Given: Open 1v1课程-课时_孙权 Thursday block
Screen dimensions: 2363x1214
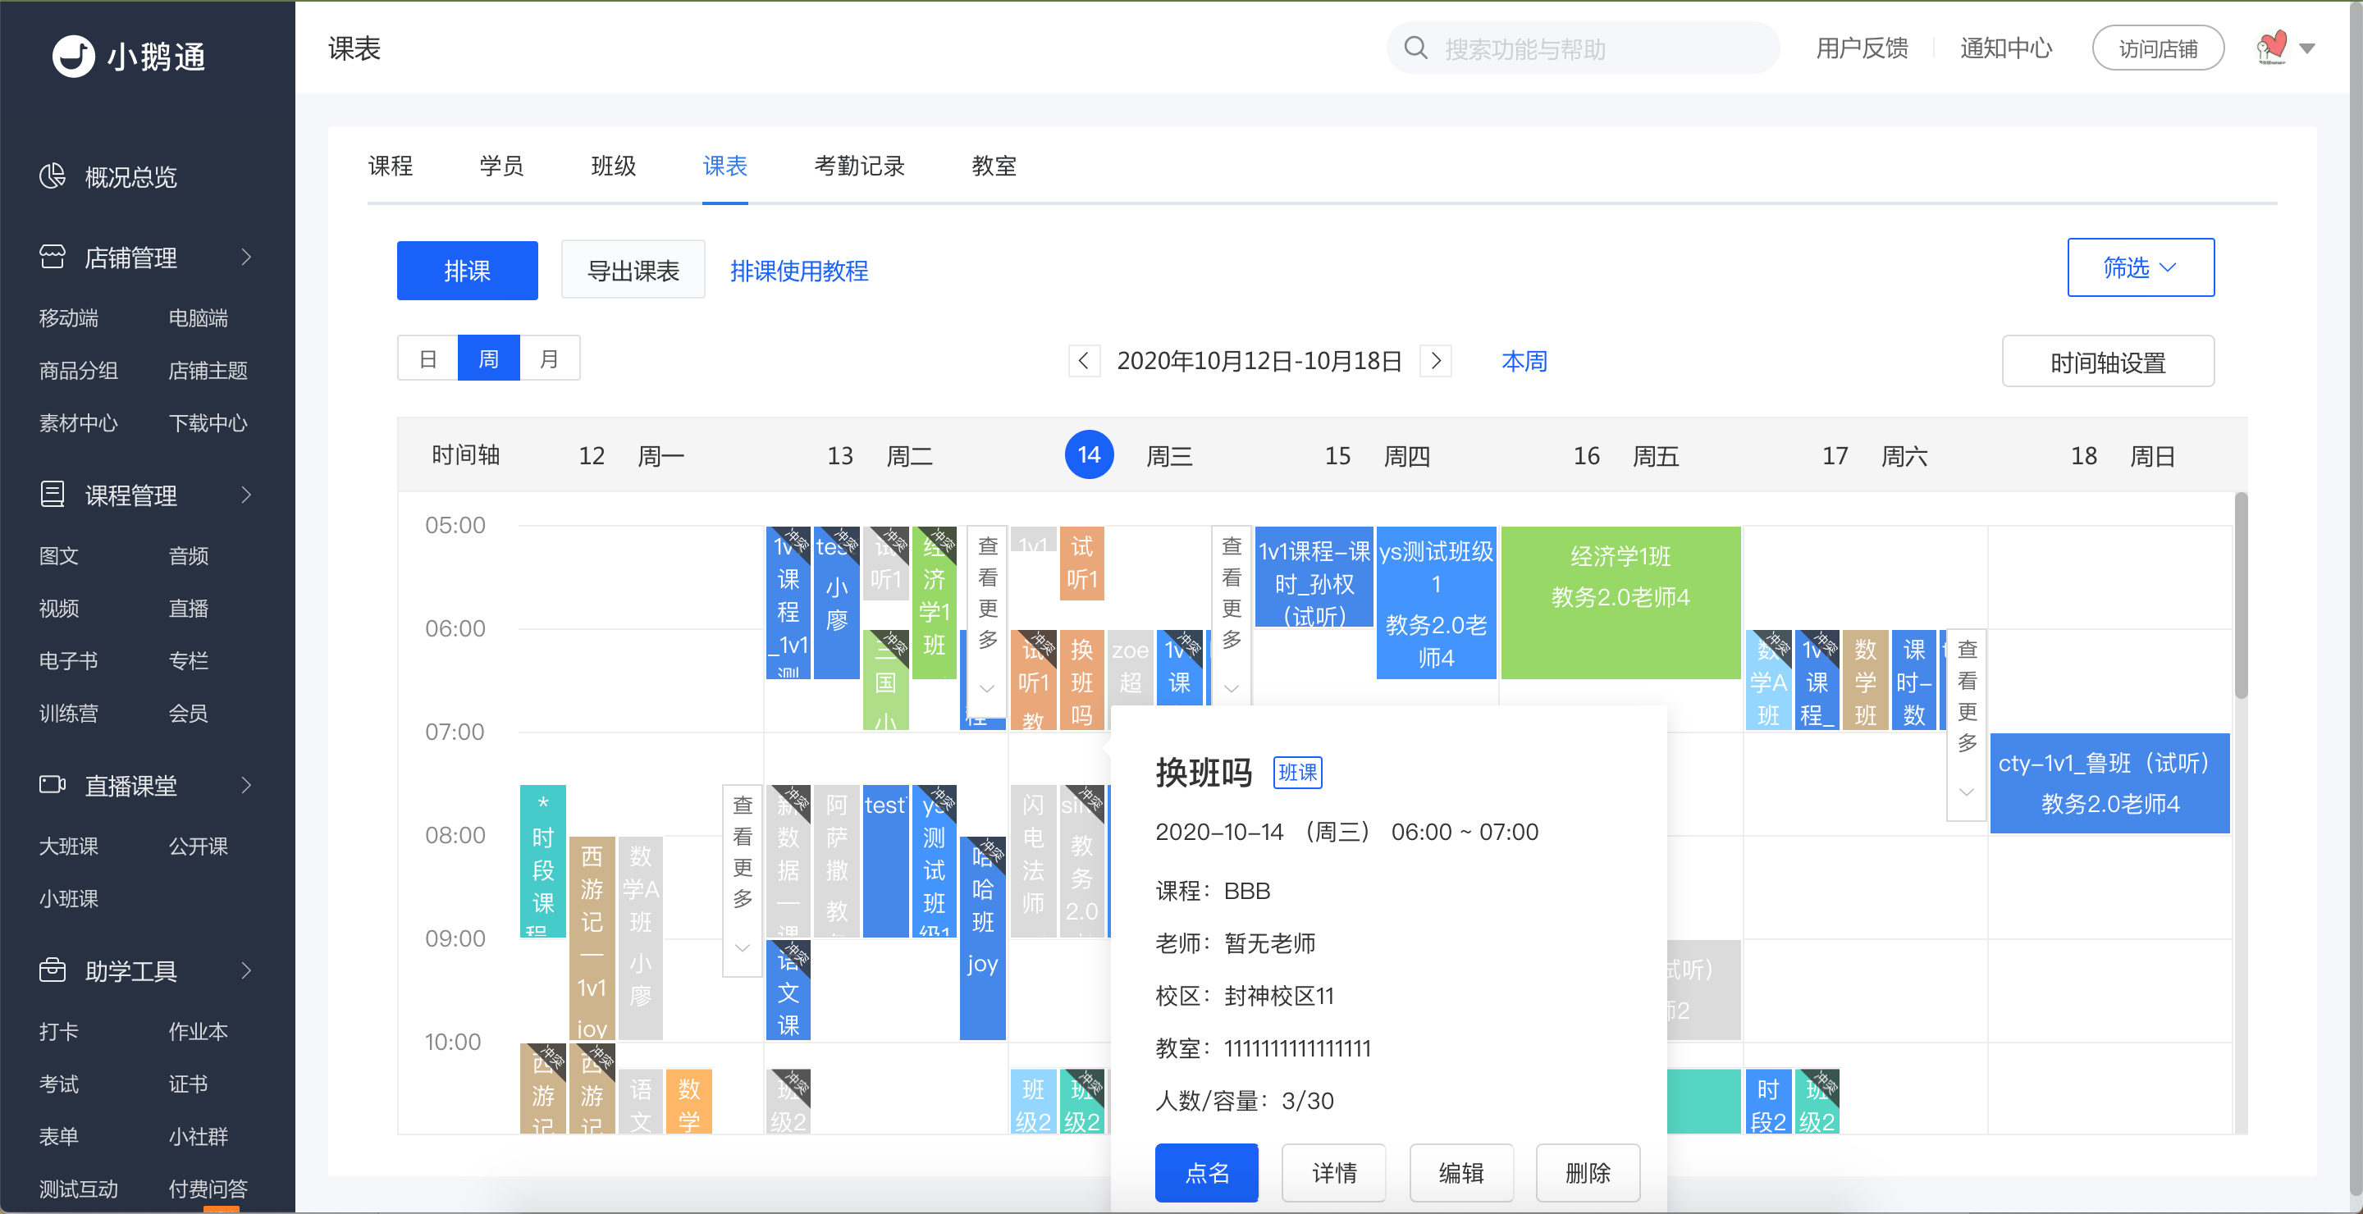Looking at the screenshot, I should click(x=1313, y=576).
